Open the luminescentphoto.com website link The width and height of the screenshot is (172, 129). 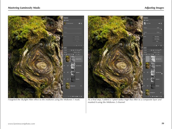coord(21,124)
